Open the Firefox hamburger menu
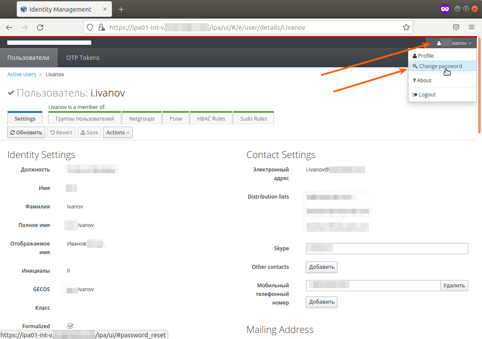Viewport: 482px width, 339px height. 472,27
